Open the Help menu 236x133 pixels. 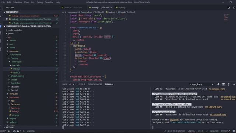click(x=58, y=2)
